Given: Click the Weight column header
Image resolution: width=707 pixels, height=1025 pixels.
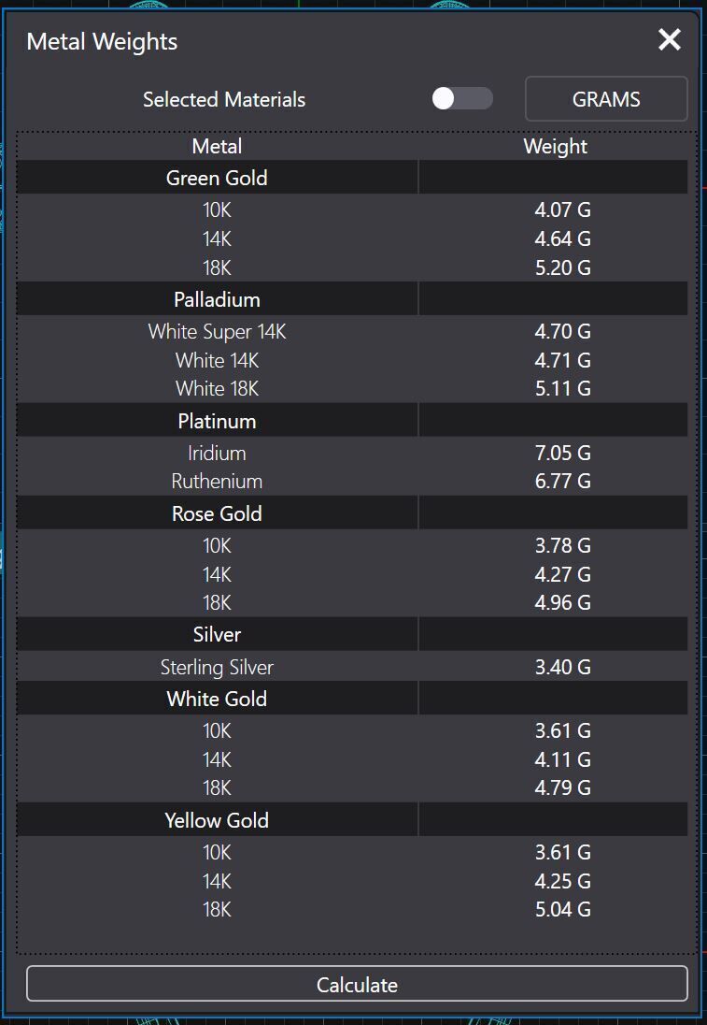Looking at the screenshot, I should click(556, 146).
